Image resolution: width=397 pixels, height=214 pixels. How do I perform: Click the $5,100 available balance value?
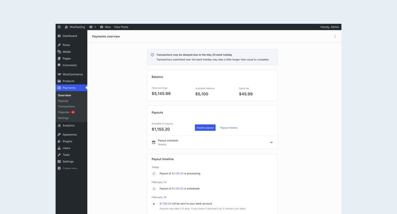(x=202, y=94)
